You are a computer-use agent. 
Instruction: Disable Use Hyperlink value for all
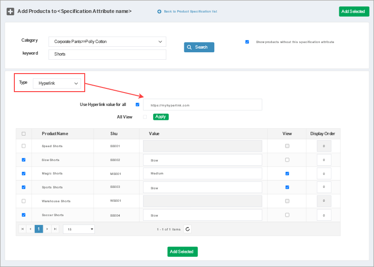[x=137, y=105]
